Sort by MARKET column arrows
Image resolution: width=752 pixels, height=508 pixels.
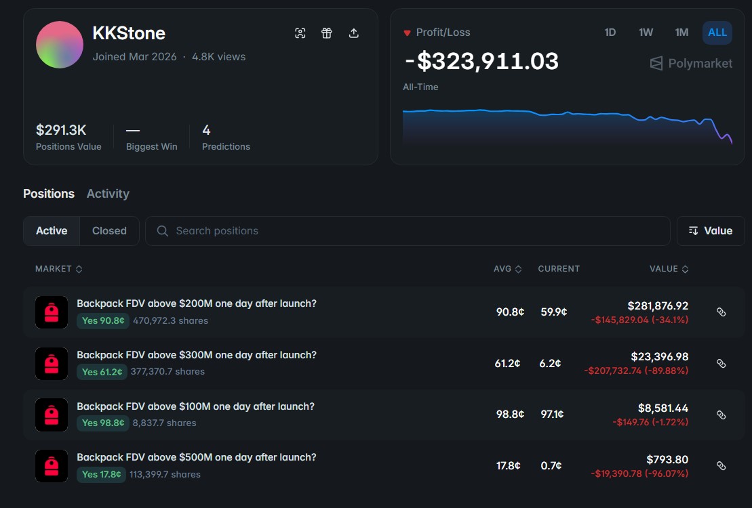[x=79, y=270]
